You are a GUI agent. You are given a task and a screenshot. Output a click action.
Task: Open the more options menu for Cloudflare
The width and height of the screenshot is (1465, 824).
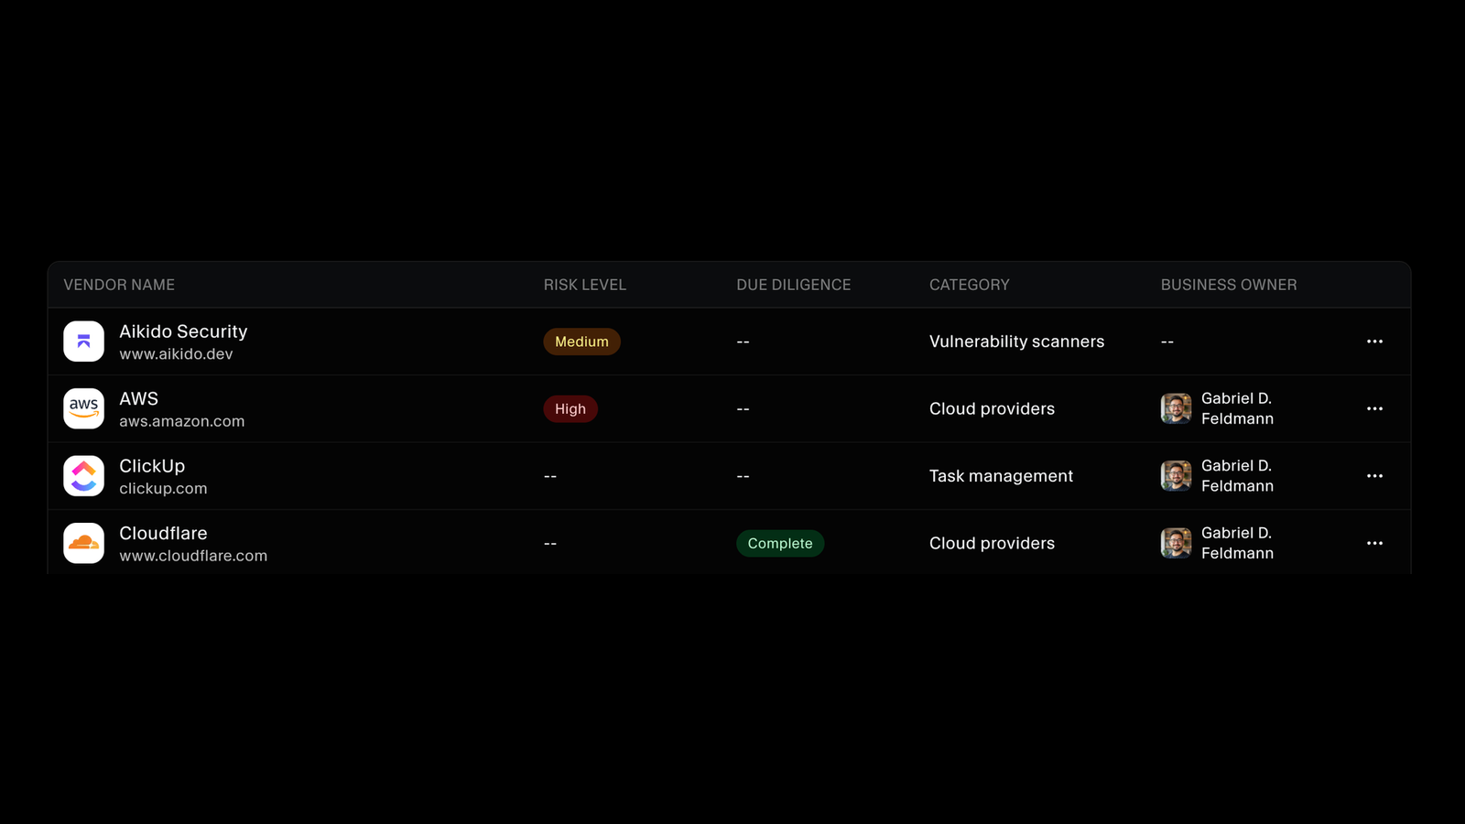tap(1374, 543)
